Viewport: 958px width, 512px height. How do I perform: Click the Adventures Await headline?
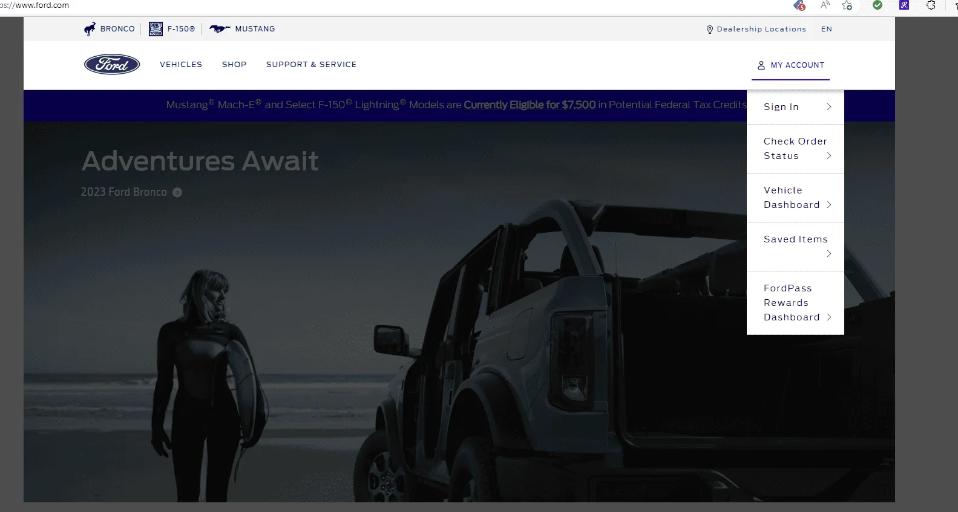pyautogui.click(x=200, y=161)
